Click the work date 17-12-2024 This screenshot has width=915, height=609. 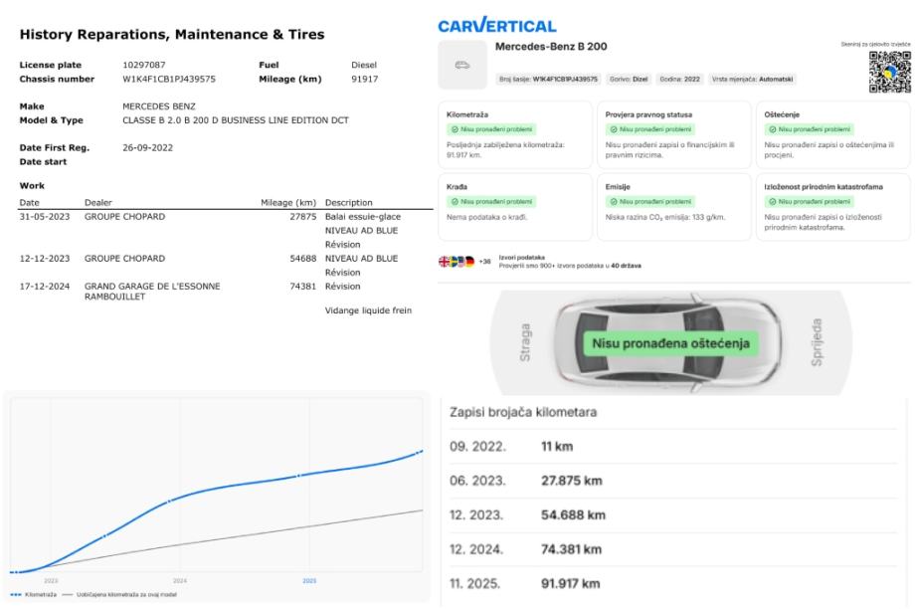click(x=45, y=287)
